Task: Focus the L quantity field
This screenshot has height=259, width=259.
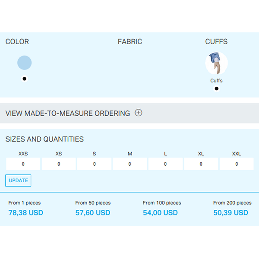Action: [165, 164]
